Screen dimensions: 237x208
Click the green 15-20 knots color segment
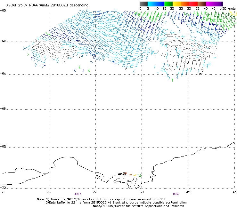pos(168,4)
